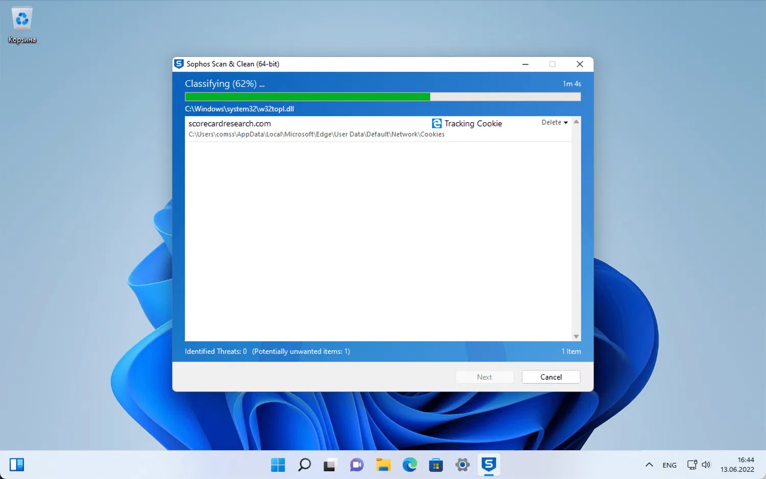Open Microsoft Store from the taskbar
Image resolution: width=766 pixels, height=479 pixels.
(x=436, y=465)
